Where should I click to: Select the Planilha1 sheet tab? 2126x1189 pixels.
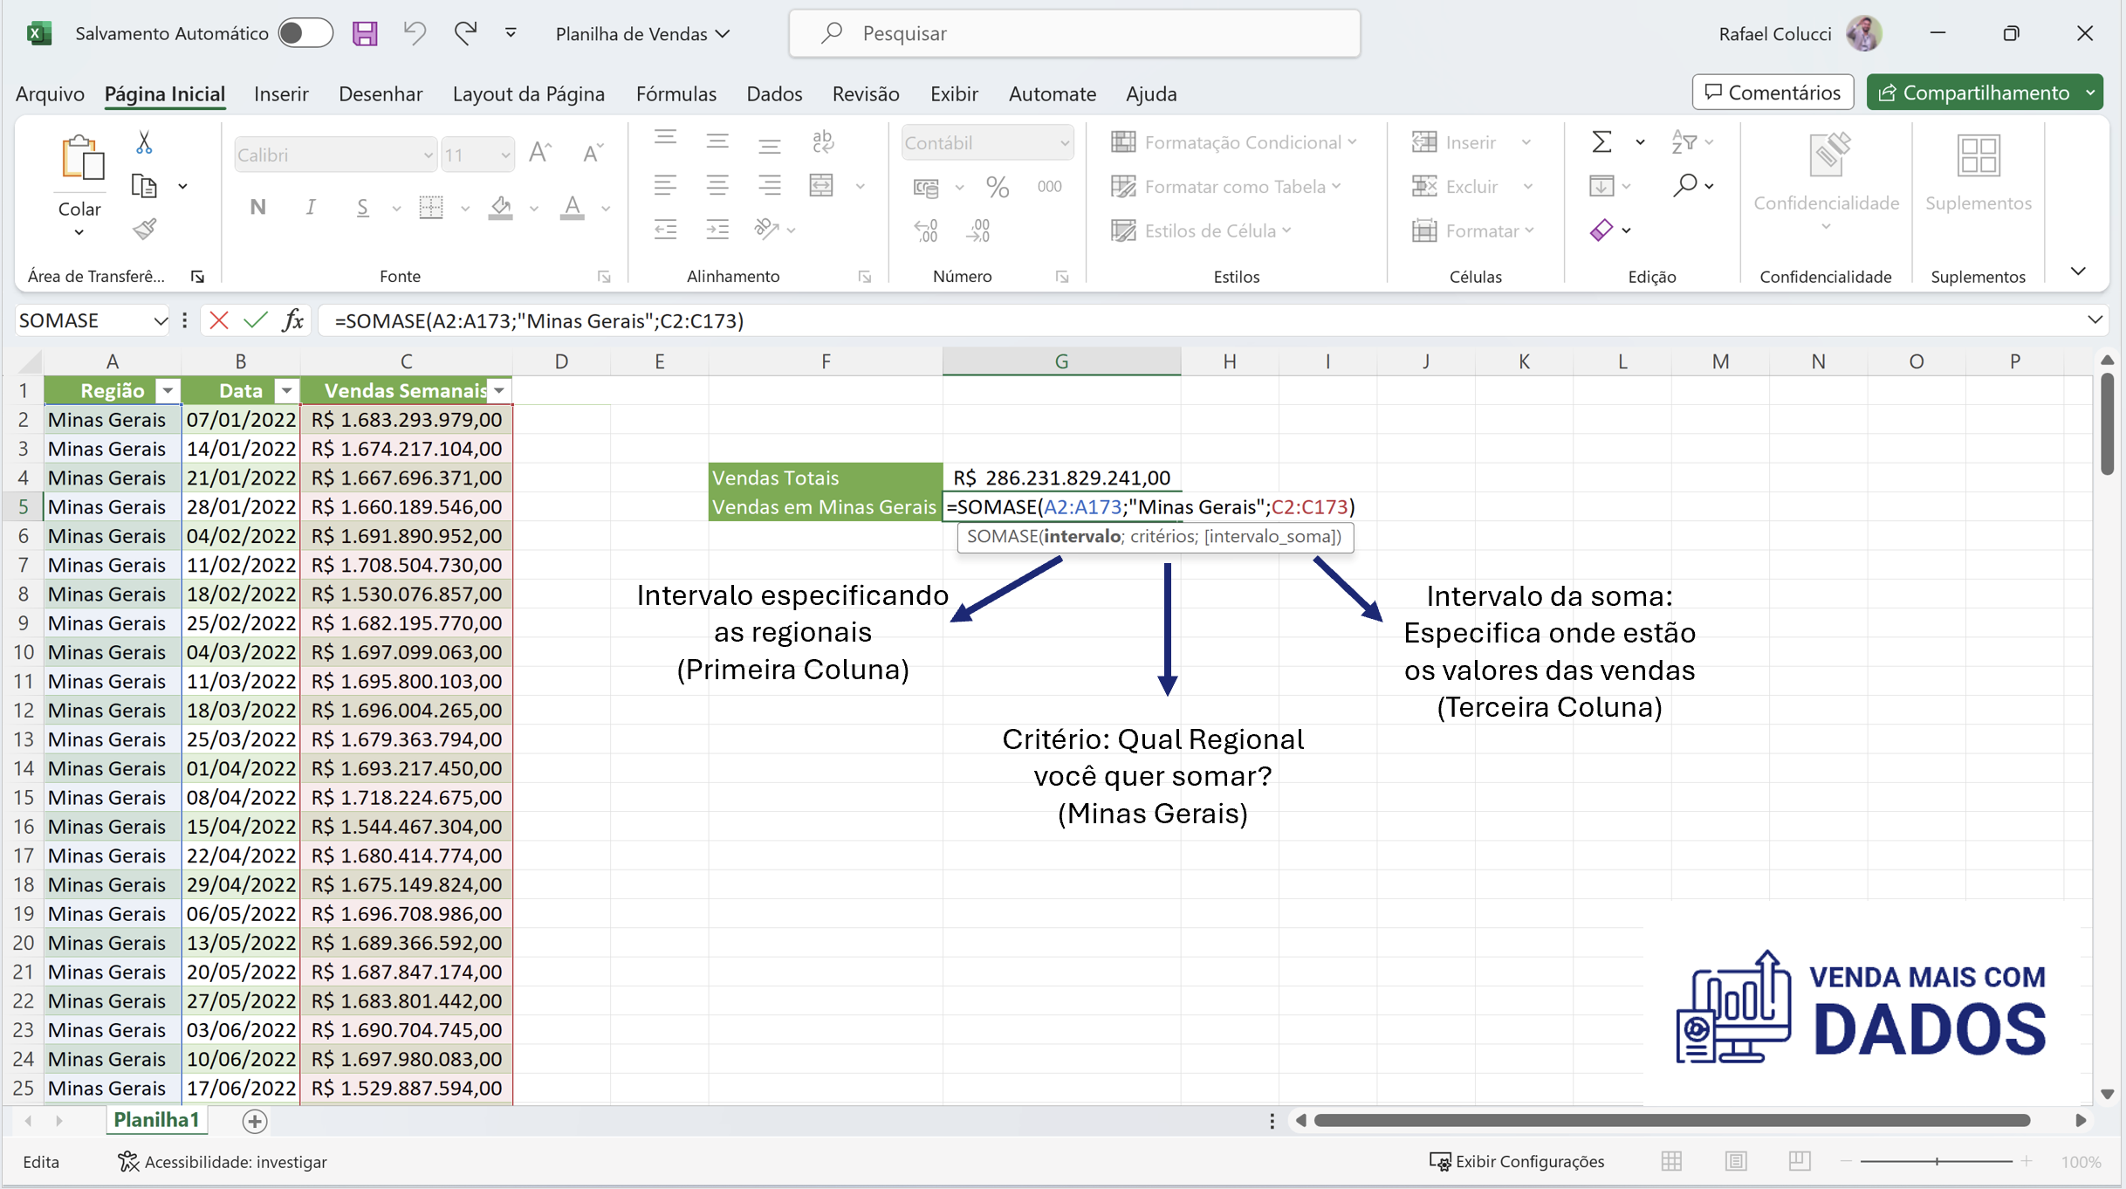pos(156,1120)
